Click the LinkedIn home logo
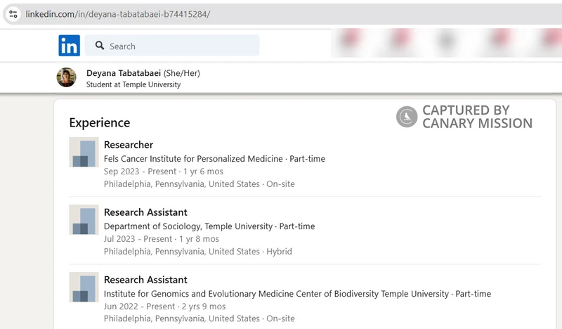 (x=69, y=46)
